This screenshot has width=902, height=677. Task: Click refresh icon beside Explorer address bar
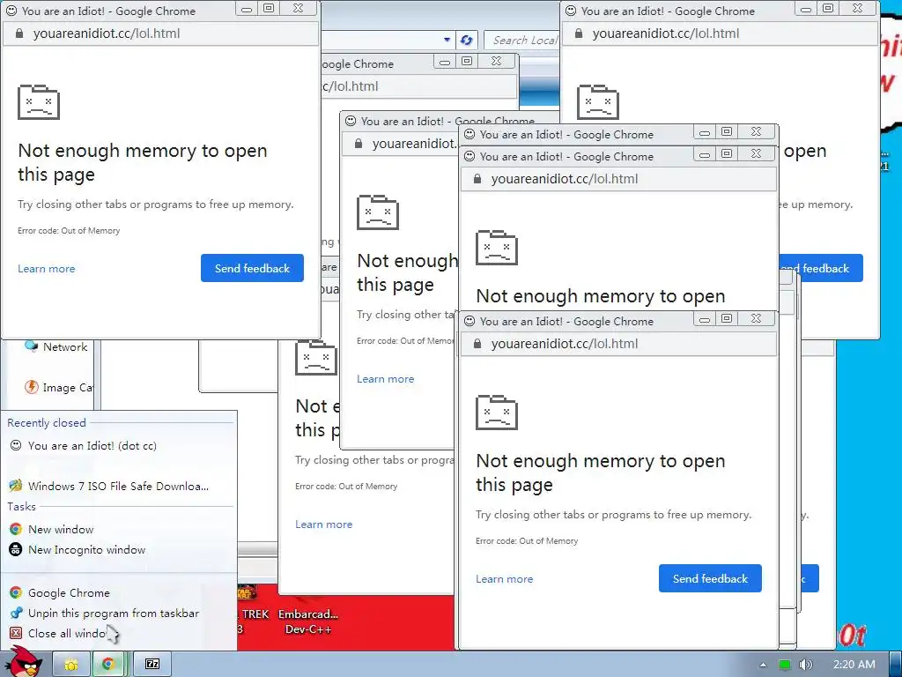coord(466,40)
